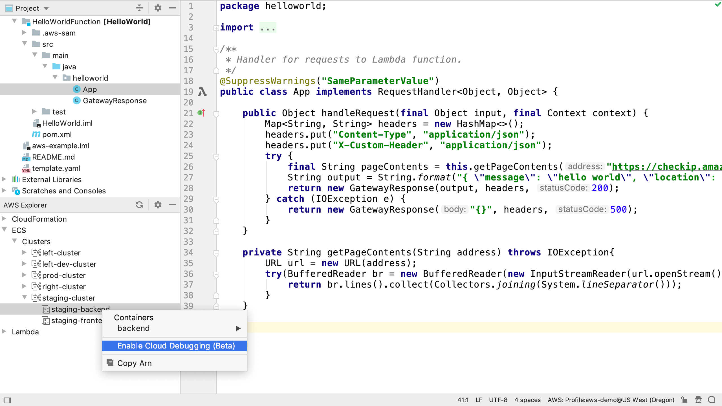Choose Copy Arn from the context menu
This screenshot has height=406, width=722.
[x=134, y=363]
